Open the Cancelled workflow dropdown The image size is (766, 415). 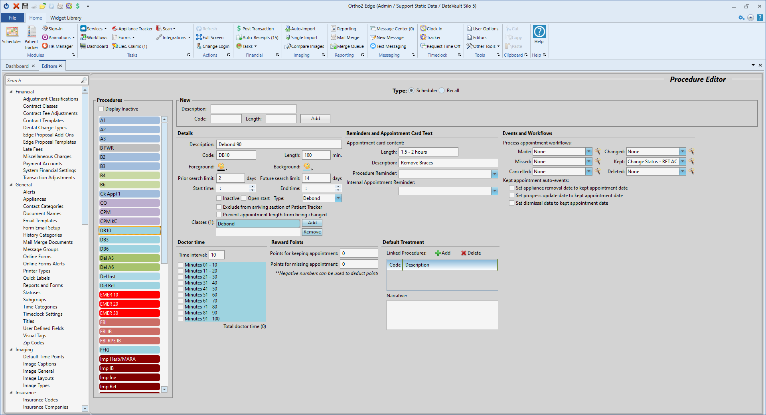pos(589,172)
